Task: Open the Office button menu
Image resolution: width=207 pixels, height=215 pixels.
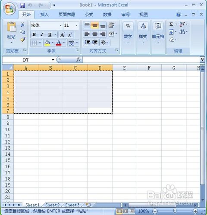Action: [x=9, y=9]
